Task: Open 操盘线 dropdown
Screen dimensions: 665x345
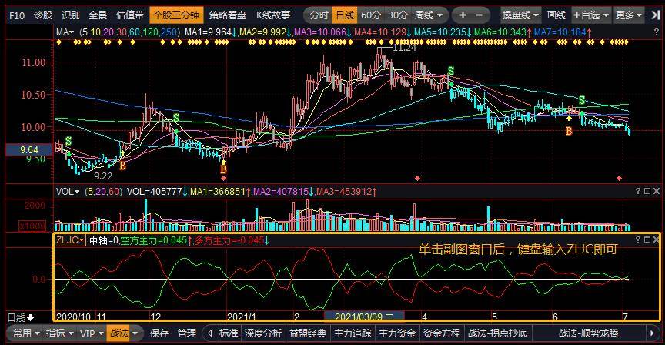Action: 520,15
